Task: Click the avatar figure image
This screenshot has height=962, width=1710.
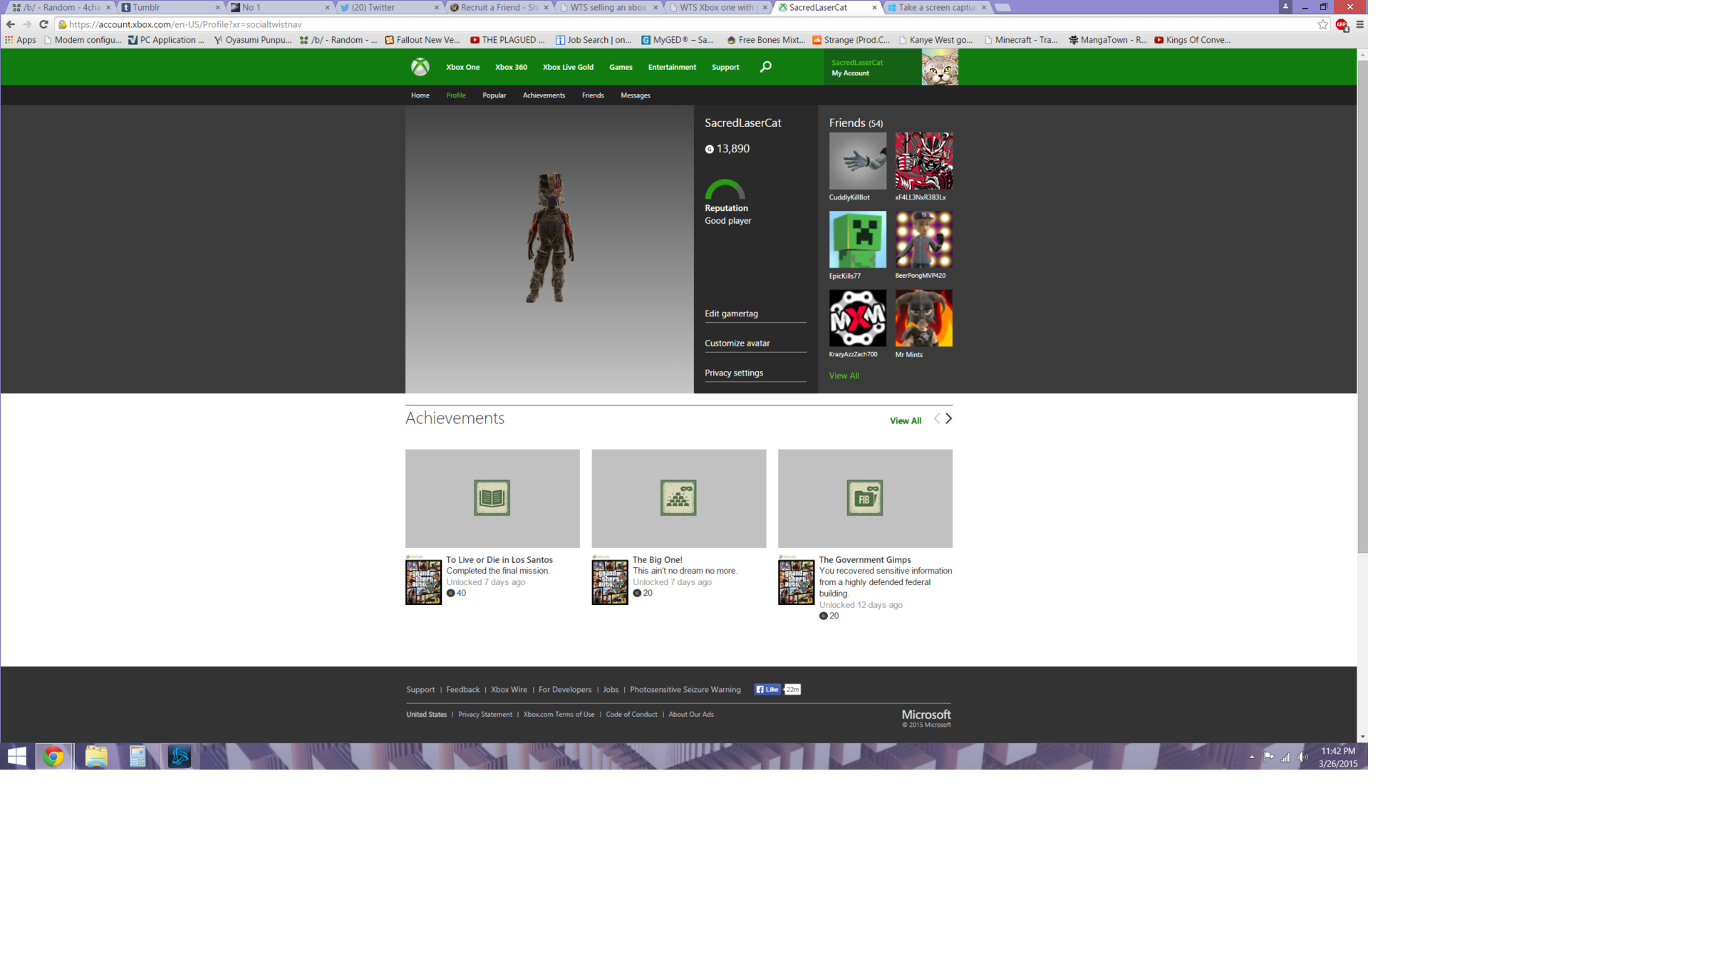Action: (x=549, y=237)
